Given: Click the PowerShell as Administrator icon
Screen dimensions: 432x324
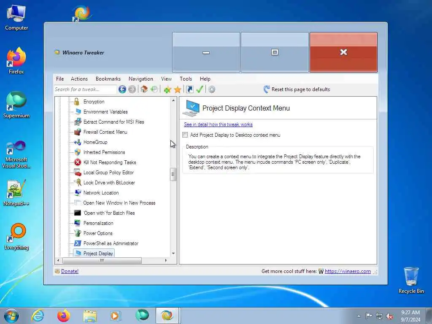Looking at the screenshot, I should point(78,243).
